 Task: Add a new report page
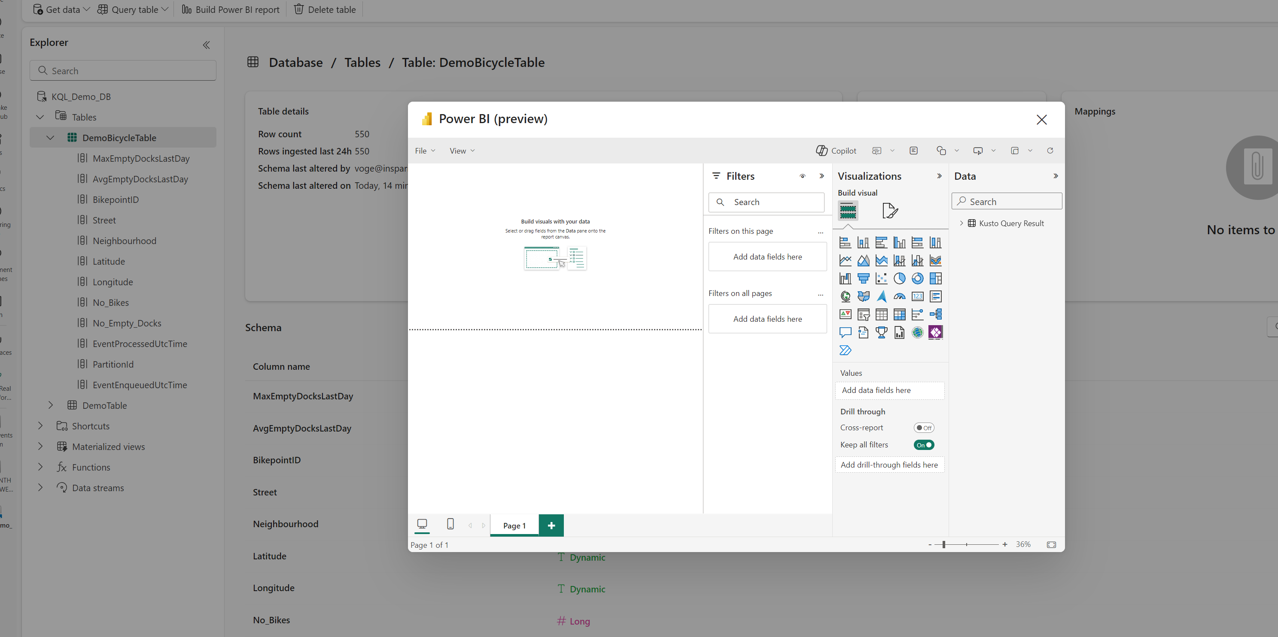[x=551, y=525]
